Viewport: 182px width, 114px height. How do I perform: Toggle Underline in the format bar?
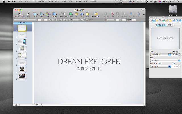[56, 20]
